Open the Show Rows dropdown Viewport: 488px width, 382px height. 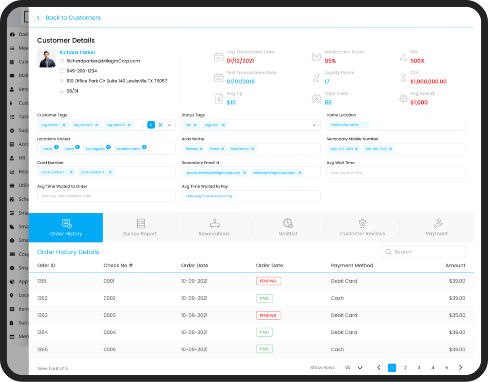click(353, 367)
